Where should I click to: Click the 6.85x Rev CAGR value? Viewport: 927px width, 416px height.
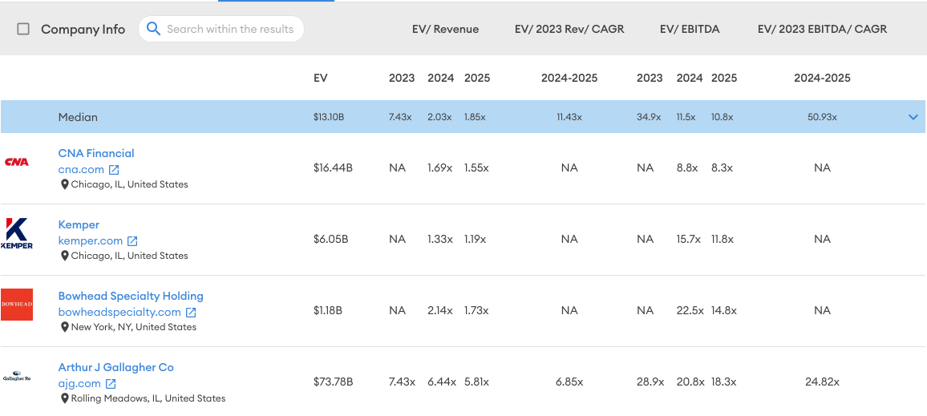[569, 382]
